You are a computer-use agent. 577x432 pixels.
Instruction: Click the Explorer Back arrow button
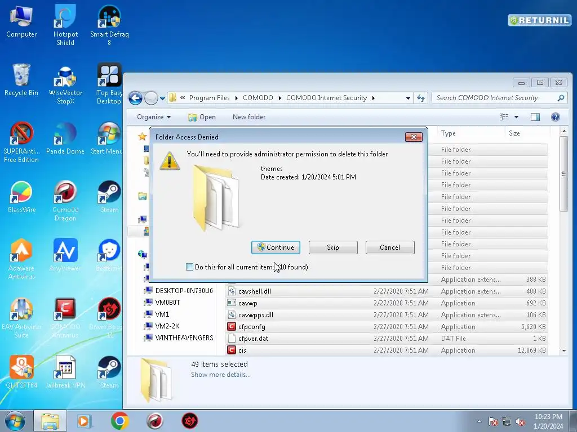point(135,98)
